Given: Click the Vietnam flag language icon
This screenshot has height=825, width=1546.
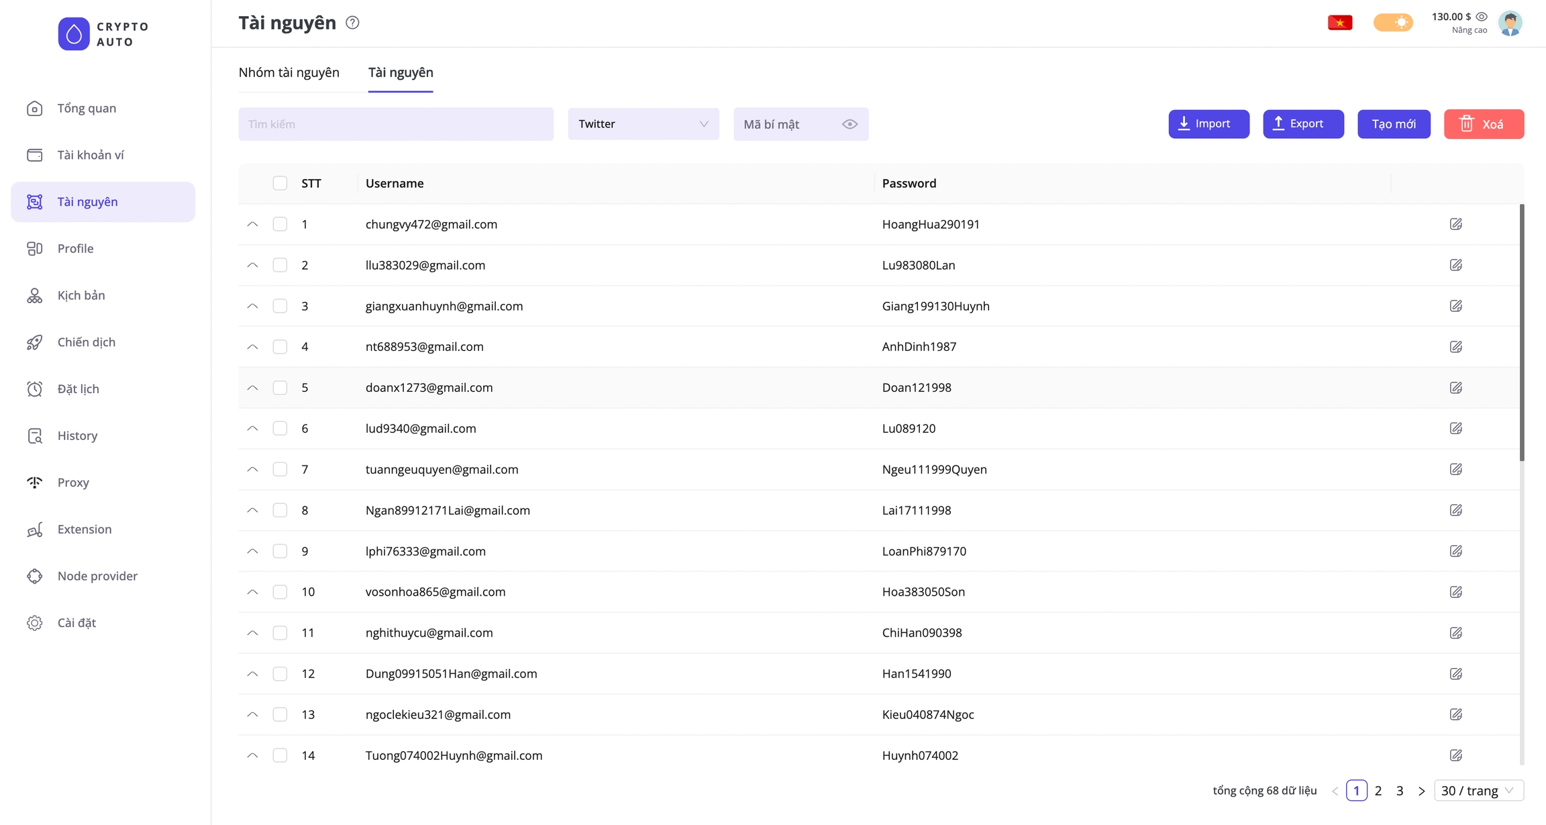Looking at the screenshot, I should (x=1339, y=23).
